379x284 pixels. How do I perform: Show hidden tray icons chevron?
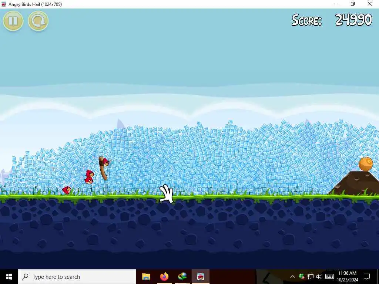tap(292, 277)
